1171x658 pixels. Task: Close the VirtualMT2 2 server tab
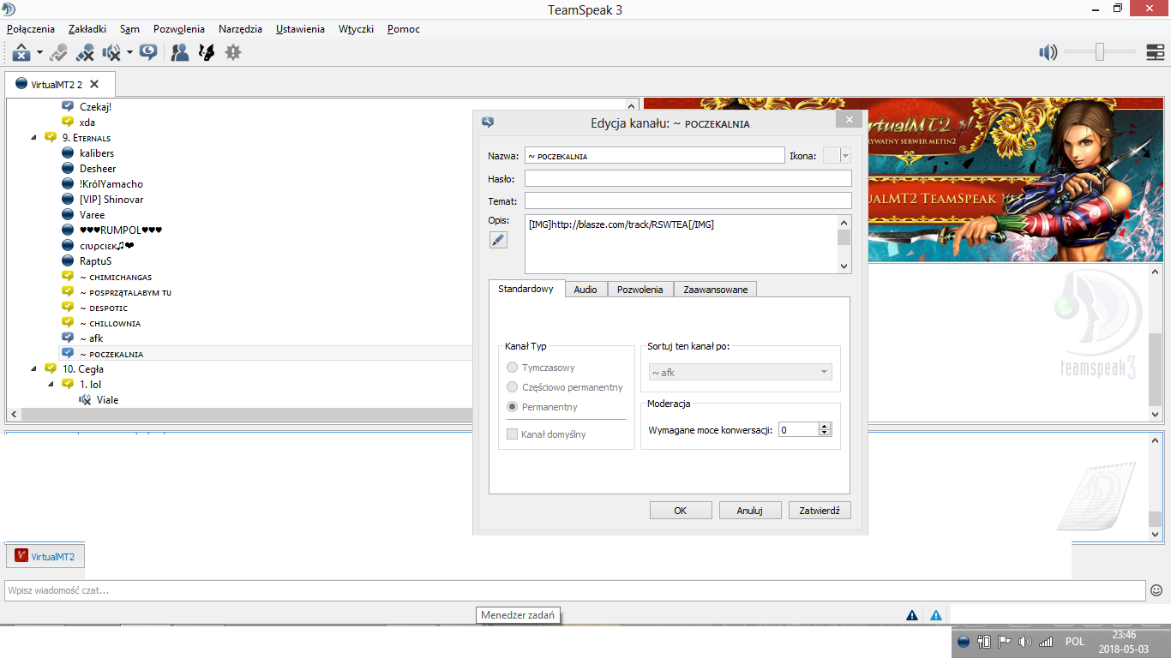pos(94,84)
